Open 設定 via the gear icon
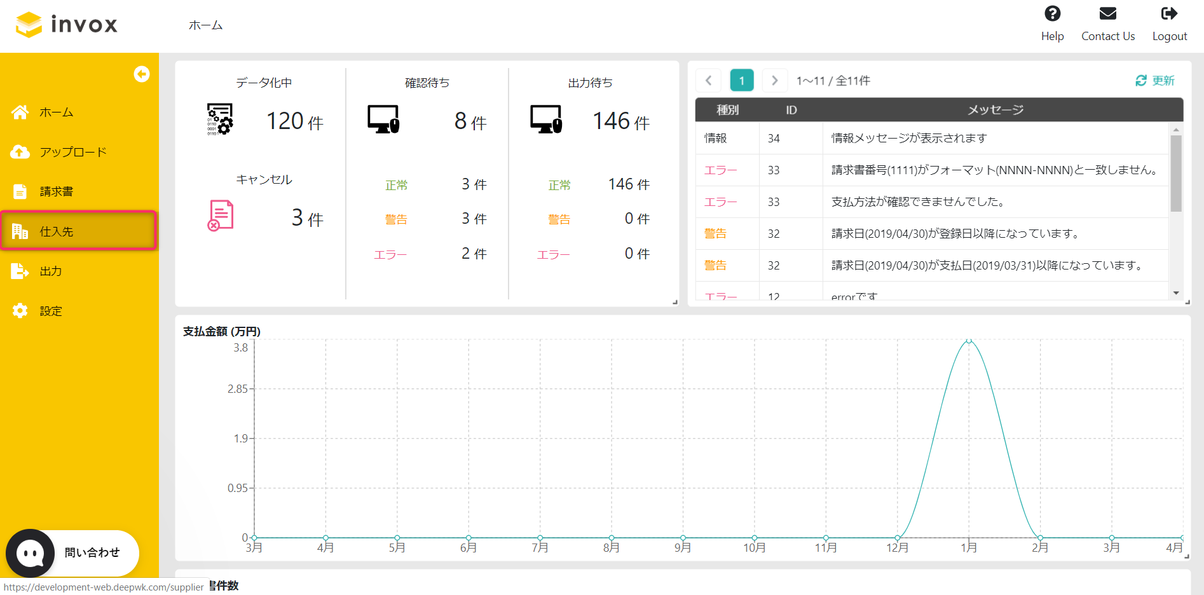Viewport: 1204px width, 595px height. 20,311
